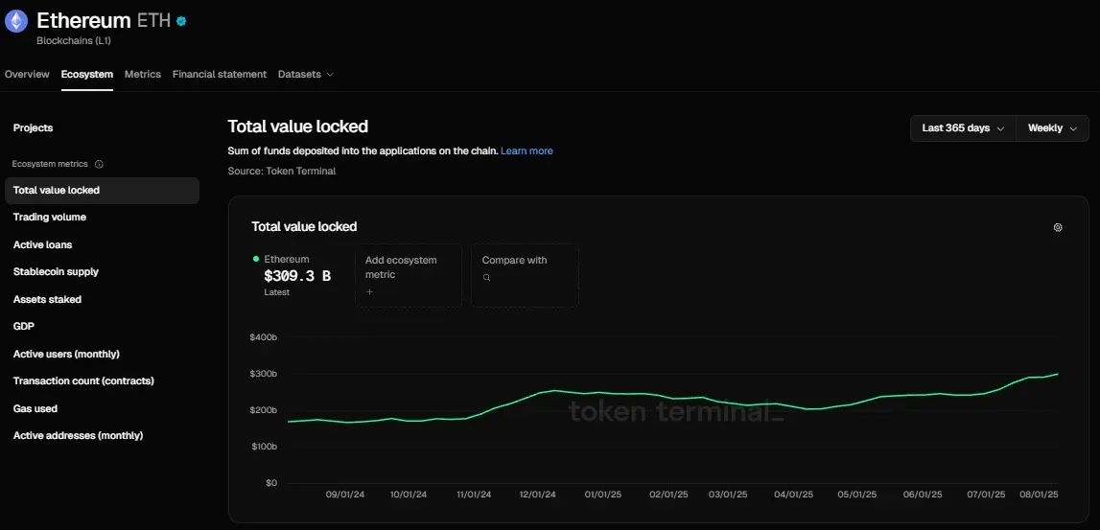The width and height of the screenshot is (1100, 530).
Task: Open Gas used metric
Action: 35,408
